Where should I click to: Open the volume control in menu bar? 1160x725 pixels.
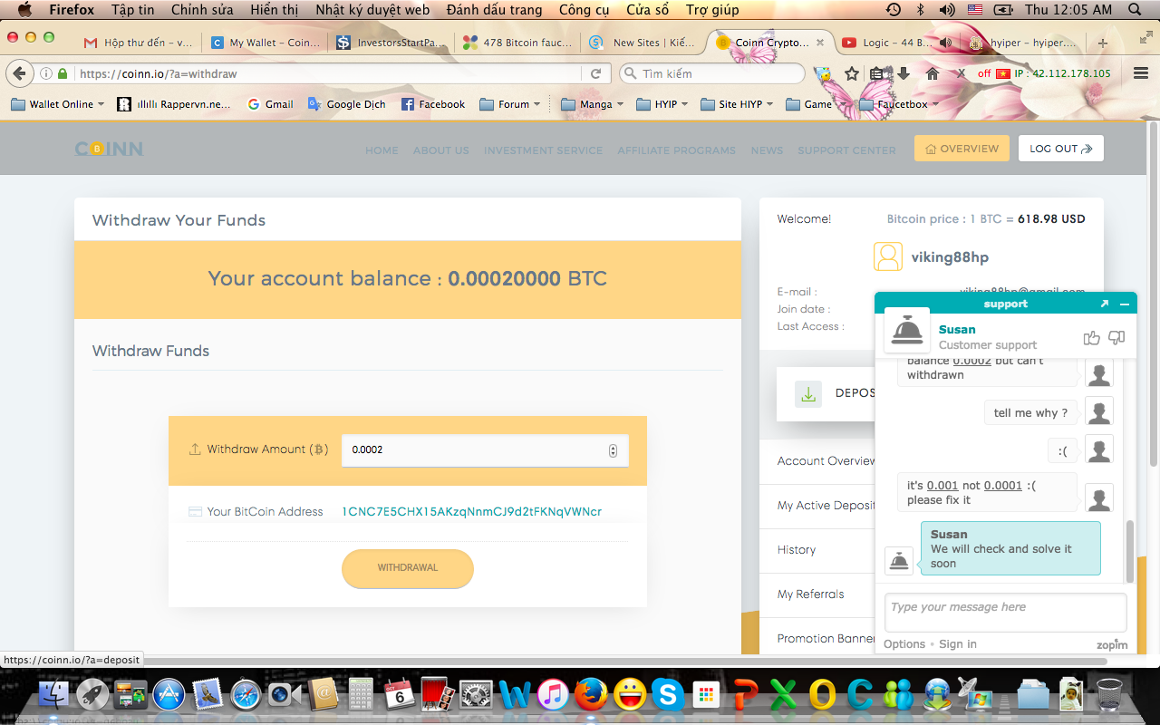click(947, 10)
